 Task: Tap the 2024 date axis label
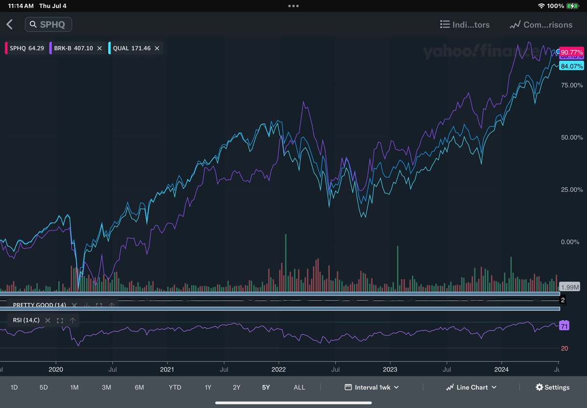[501, 369]
